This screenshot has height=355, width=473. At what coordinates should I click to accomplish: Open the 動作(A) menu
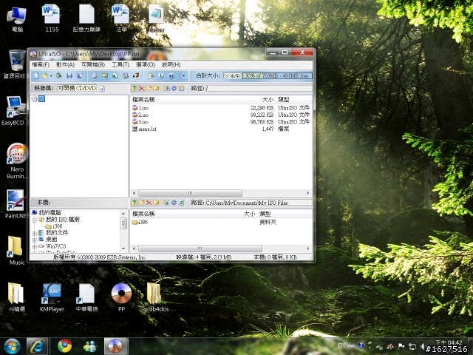coord(65,64)
